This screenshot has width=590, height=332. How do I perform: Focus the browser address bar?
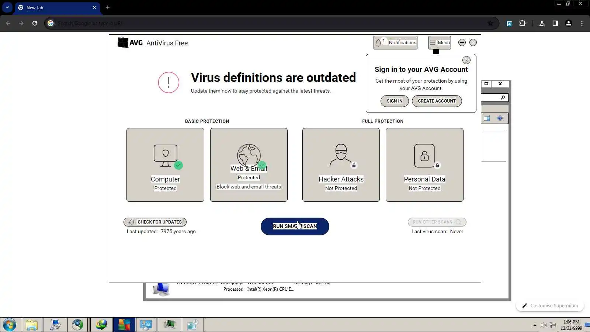click(x=271, y=23)
